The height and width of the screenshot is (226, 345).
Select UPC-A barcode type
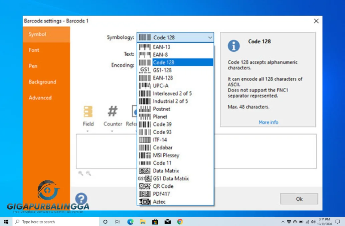click(175, 85)
